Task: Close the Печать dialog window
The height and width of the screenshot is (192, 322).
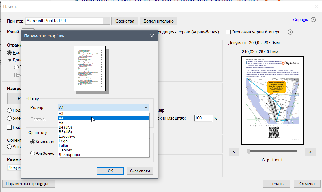Action: point(317,7)
